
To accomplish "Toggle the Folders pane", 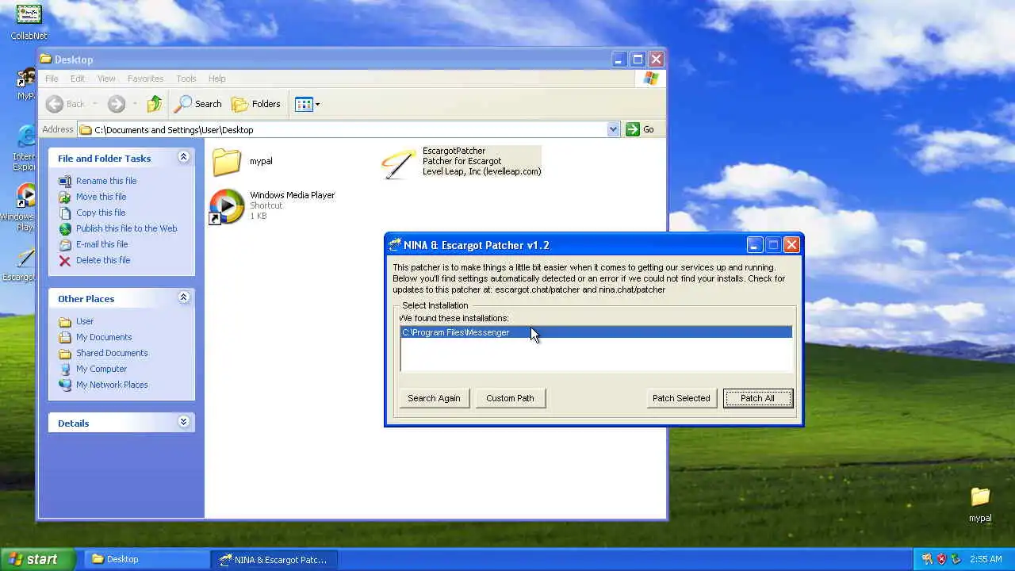I will (x=256, y=104).
